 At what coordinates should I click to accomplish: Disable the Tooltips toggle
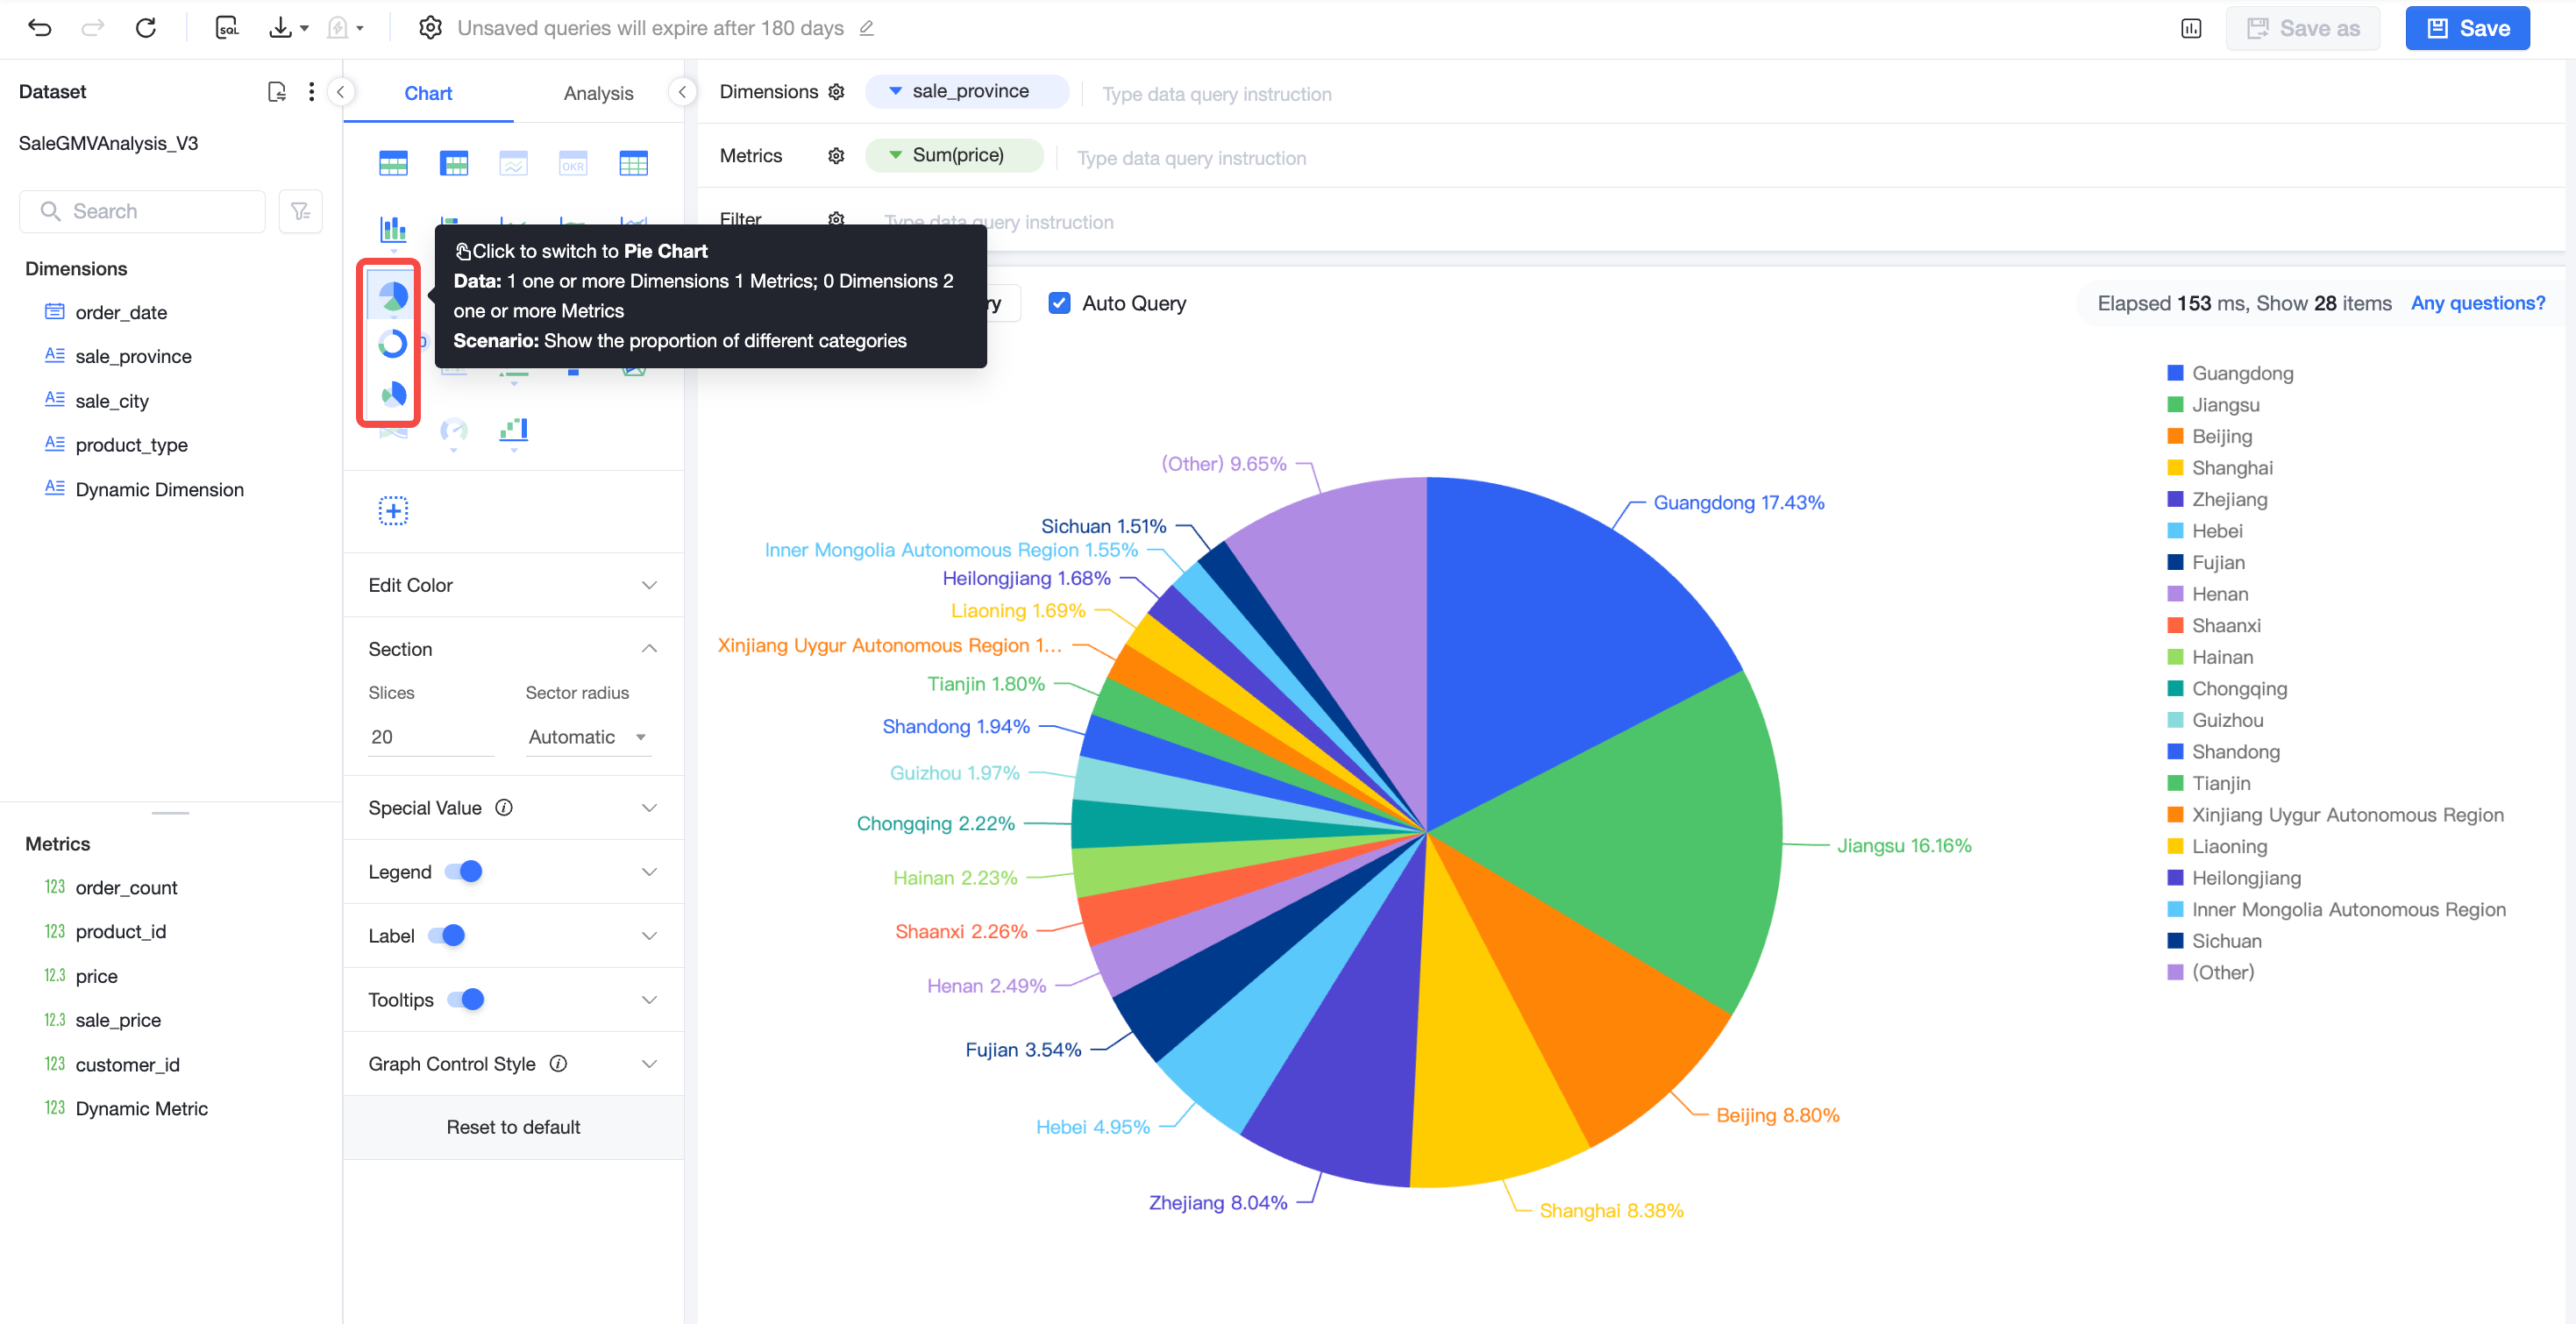[466, 1000]
